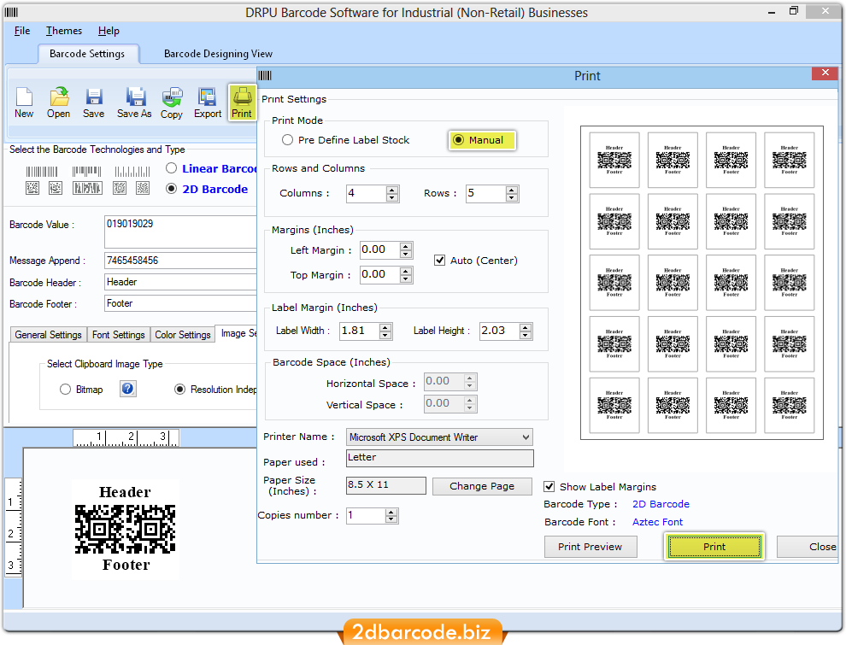846x645 pixels.
Task: Adjust Horizontal Space spinner arrows
Action: [x=469, y=382]
